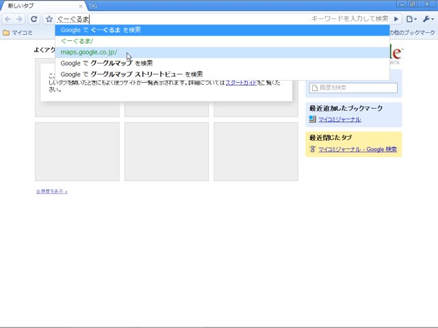
Task: Click the forward navigation arrow
Action: click(19, 19)
